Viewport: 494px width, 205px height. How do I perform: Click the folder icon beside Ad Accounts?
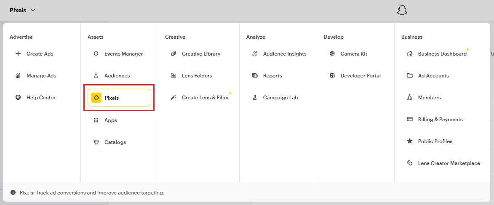(x=410, y=76)
